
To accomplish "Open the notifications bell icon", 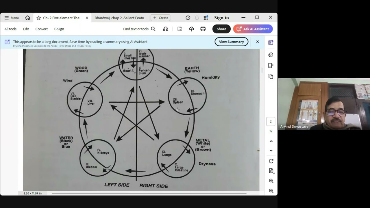I will (197, 18).
